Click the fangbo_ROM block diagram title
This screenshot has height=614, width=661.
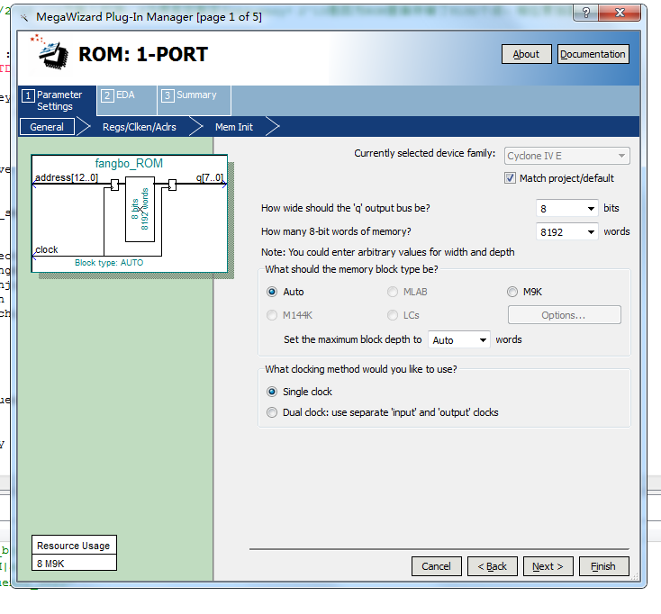pyautogui.click(x=129, y=164)
